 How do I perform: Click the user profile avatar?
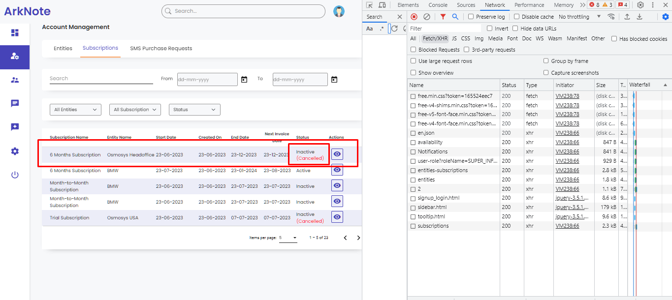(339, 11)
